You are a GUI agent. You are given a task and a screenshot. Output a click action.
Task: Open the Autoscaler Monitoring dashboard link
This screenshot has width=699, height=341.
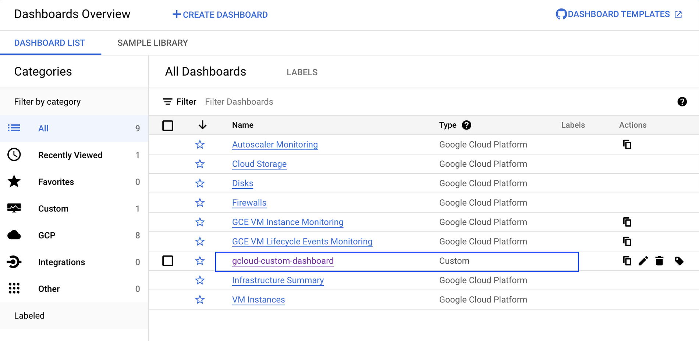tap(275, 145)
